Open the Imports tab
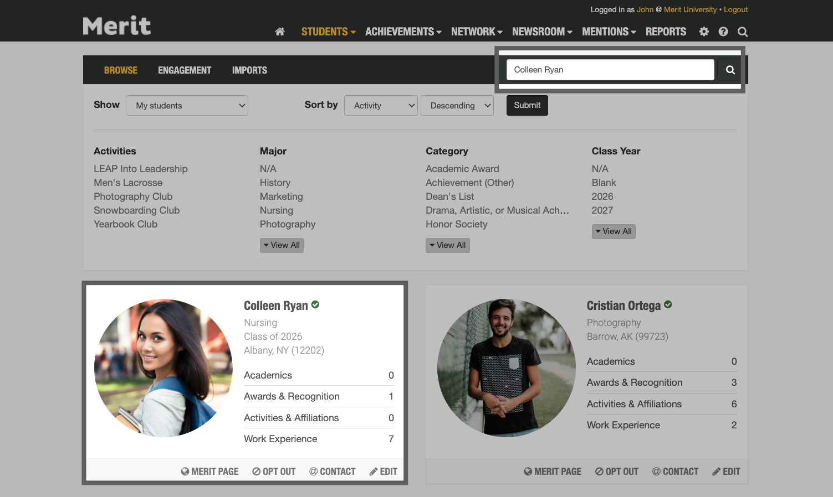 249,70
